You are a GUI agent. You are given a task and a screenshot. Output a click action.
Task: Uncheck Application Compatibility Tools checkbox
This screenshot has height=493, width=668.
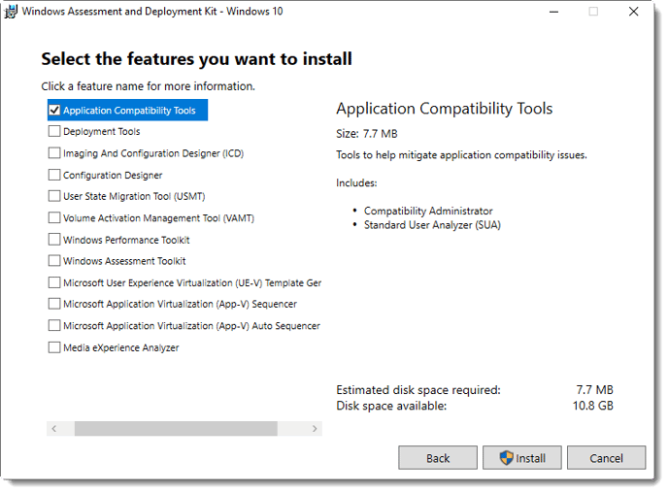(x=54, y=111)
